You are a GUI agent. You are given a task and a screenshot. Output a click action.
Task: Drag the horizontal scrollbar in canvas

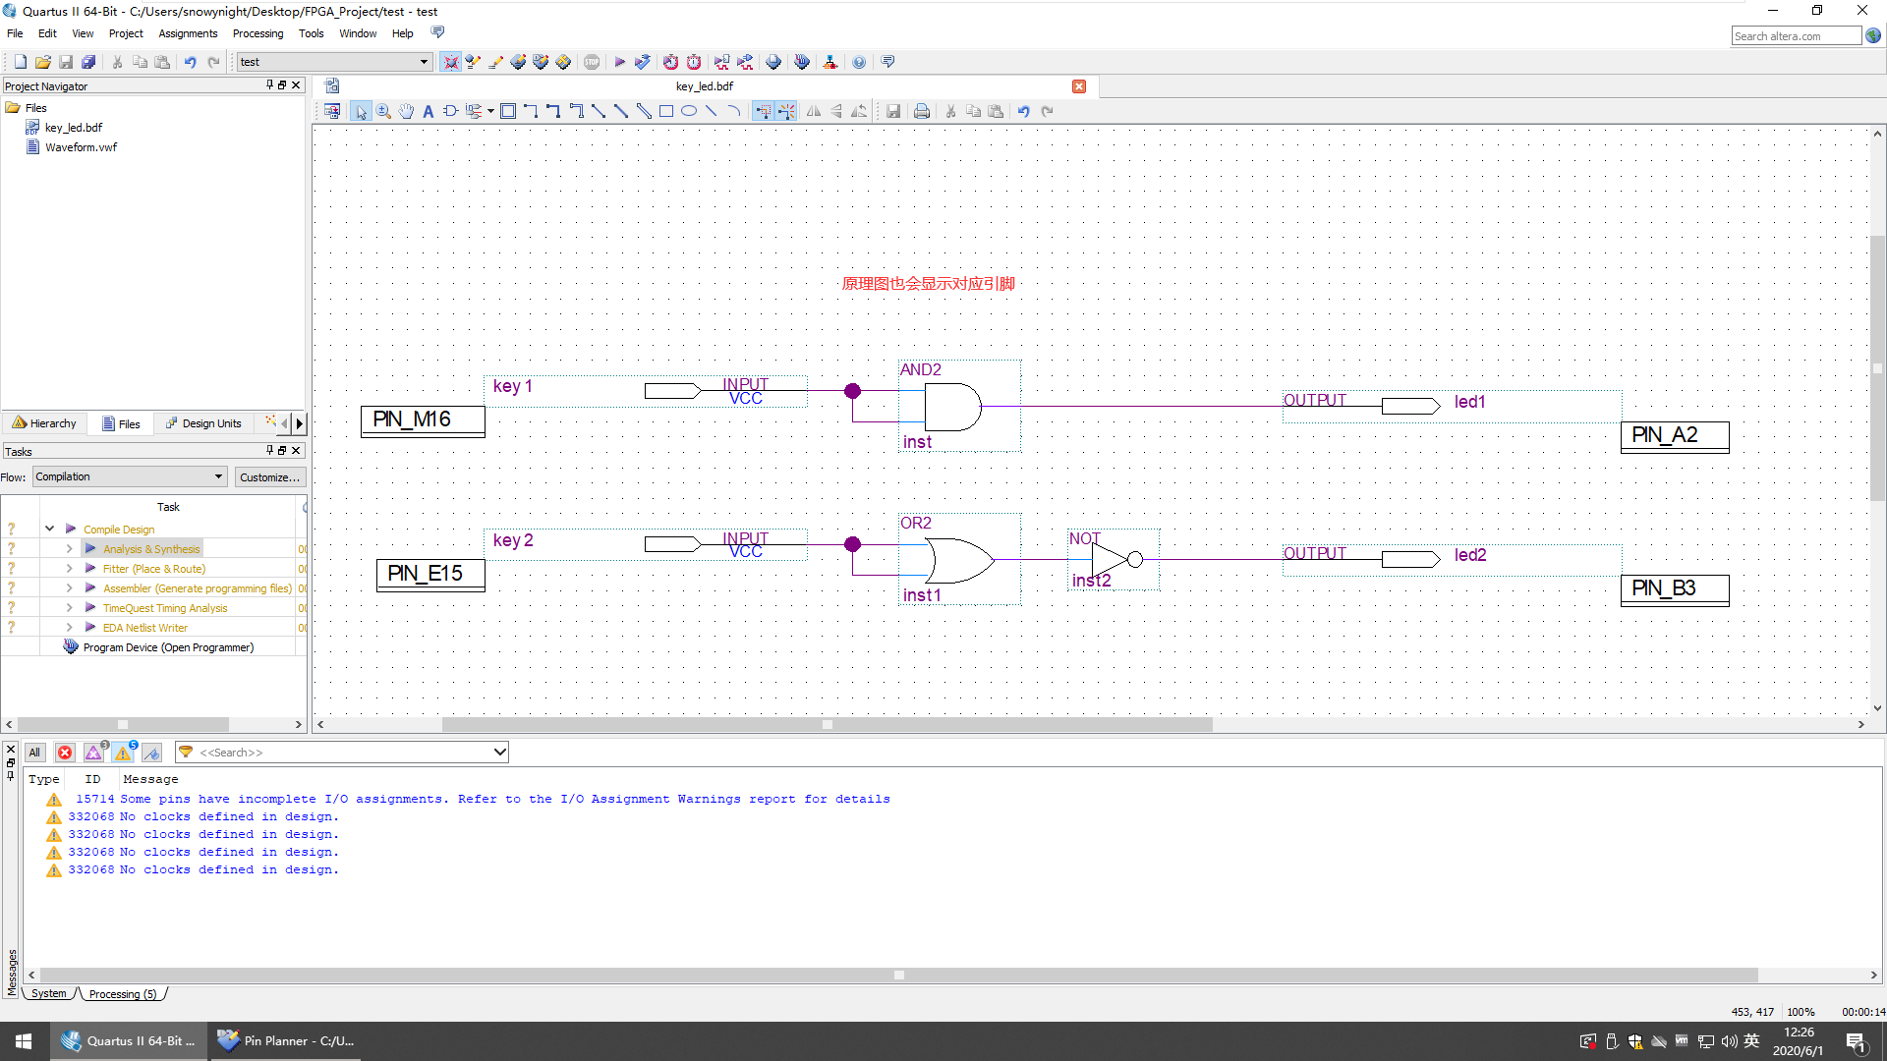(x=827, y=723)
